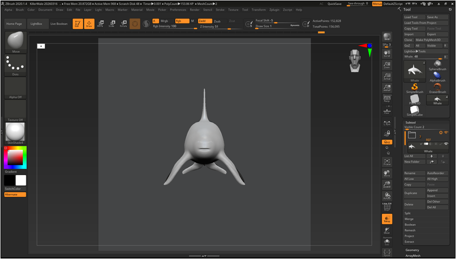Viewport: 456px width, 259px height.
Task: Select the Draw mode tool
Action: [x=89, y=24]
